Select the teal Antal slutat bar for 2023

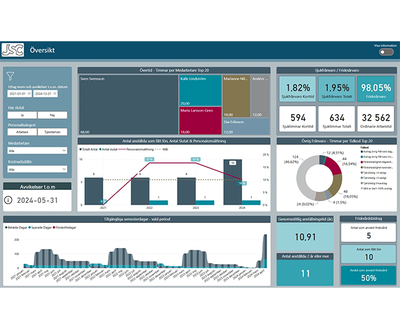(x=205, y=203)
